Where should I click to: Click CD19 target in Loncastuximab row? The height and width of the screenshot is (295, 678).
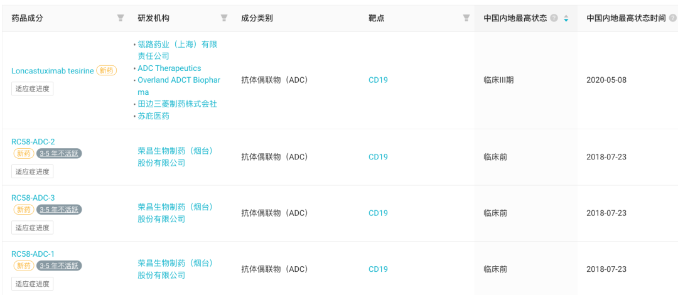pos(378,80)
